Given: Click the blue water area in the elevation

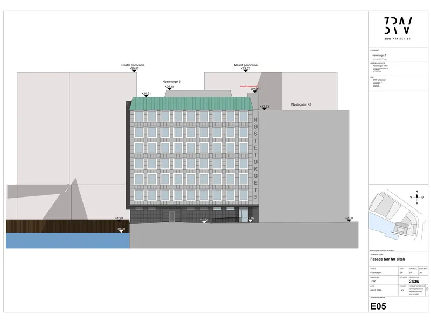Looking at the screenshot, I should point(68,240).
